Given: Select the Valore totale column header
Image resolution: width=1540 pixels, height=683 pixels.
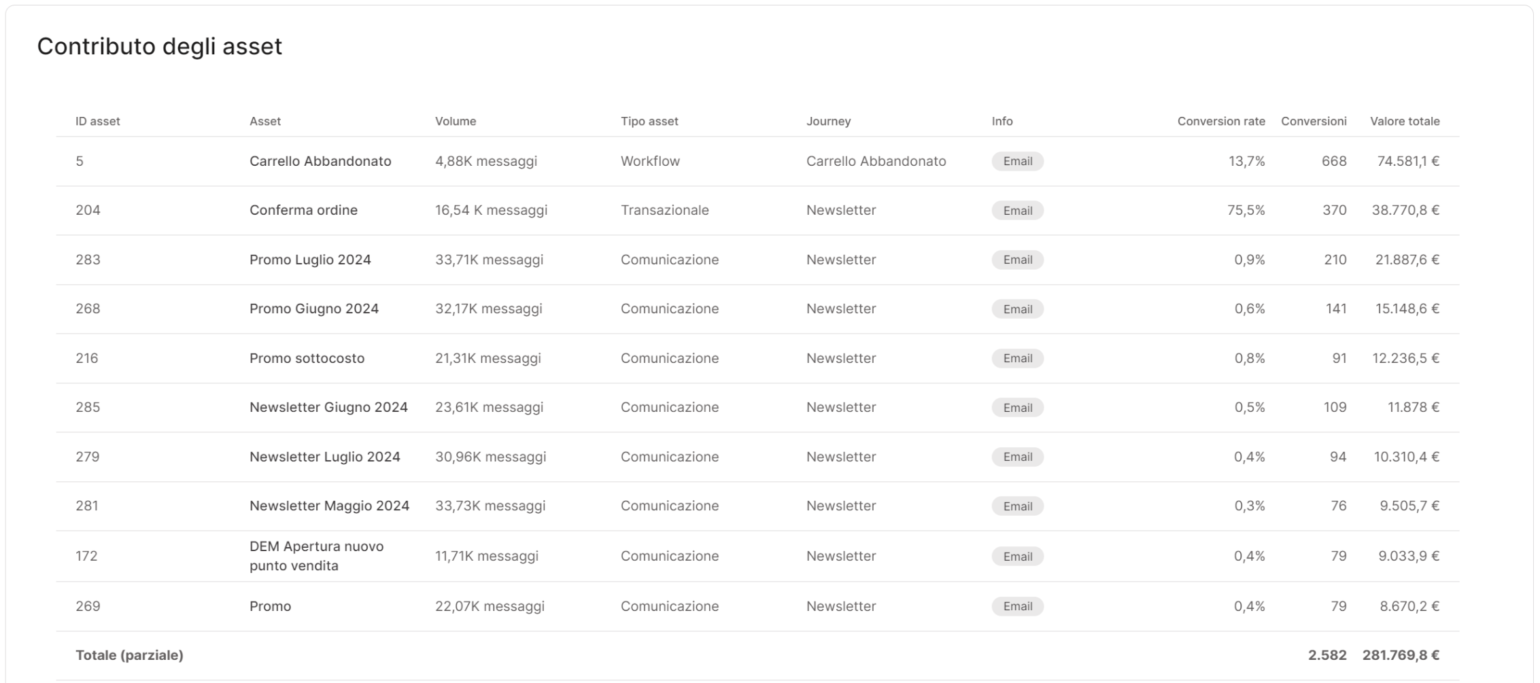Looking at the screenshot, I should 1404,121.
